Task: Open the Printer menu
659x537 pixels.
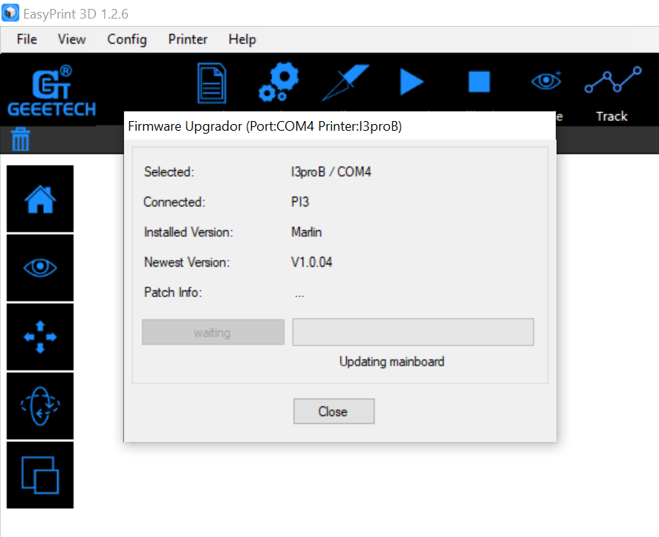Action: 188,39
